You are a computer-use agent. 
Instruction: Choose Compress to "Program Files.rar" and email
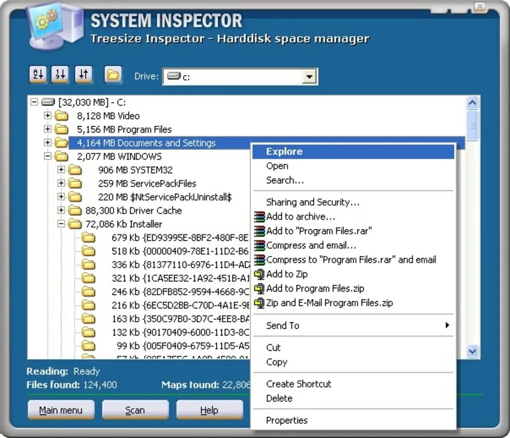[353, 259]
